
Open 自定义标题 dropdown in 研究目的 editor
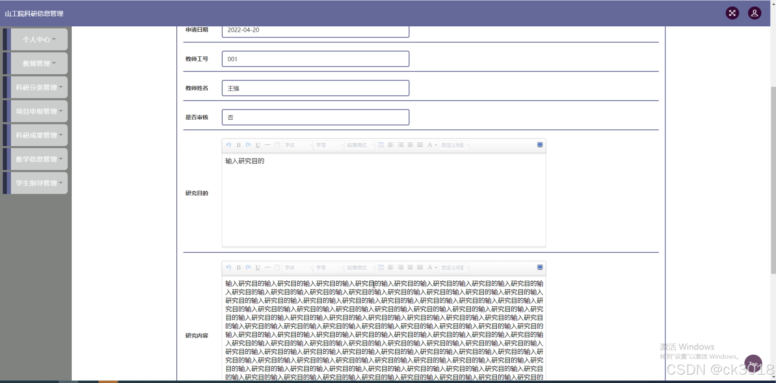coord(455,145)
